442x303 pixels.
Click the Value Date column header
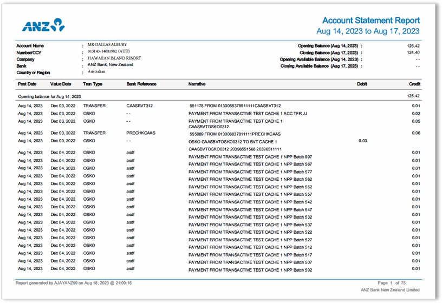click(x=61, y=84)
